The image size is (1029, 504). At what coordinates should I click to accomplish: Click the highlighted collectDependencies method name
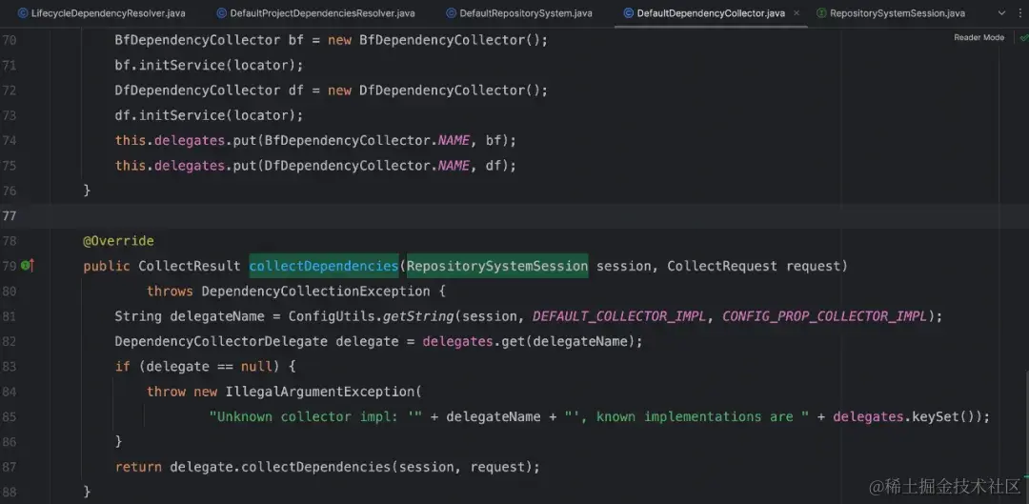coord(324,266)
